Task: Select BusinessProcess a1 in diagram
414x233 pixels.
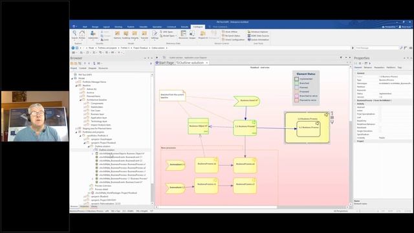Action: point(206,165)
